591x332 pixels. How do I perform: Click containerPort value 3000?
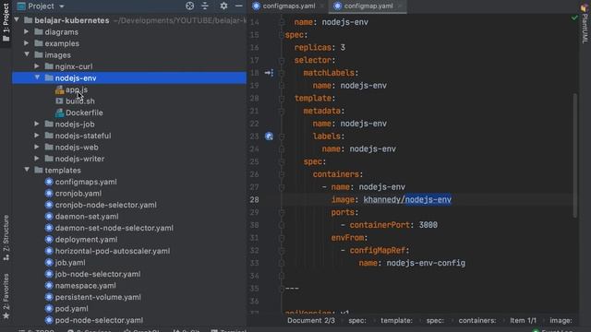coord(428,225)
